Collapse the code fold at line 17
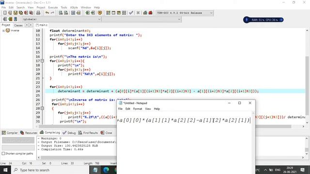This screenshot has height=174, width=310. point(42,61)
